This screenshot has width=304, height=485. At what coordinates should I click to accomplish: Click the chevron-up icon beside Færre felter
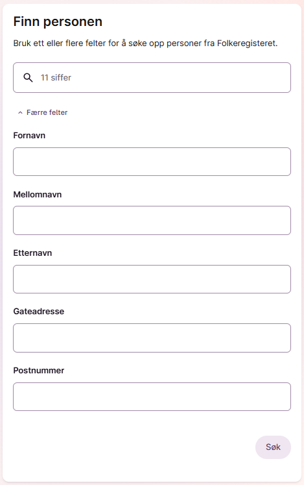pyautogui.click(x=20, y=112)
